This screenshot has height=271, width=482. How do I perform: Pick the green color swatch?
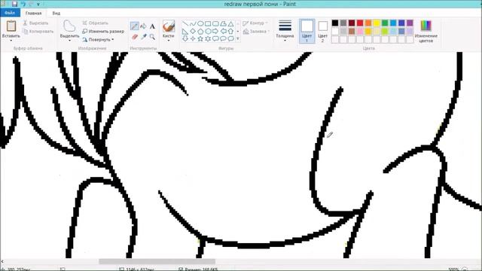click(385, 23)
